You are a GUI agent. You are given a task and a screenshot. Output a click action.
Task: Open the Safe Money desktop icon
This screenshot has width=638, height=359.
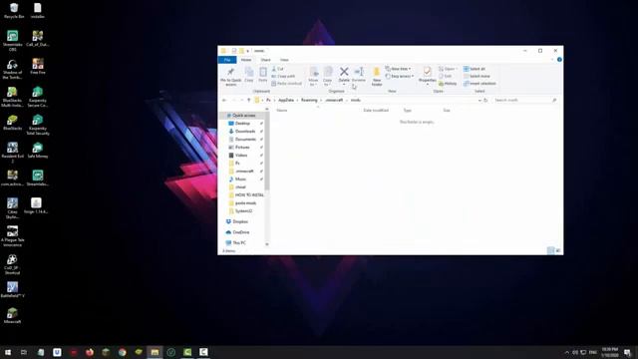coord(38,151)
